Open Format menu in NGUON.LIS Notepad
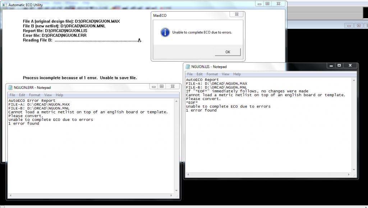Screen dimensions: 368x208 tap(212, 74)
